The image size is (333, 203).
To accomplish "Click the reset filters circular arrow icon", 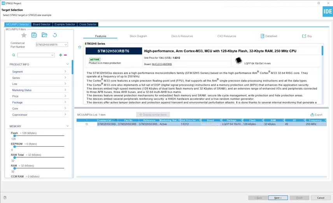I will pyautogui.click(x=54, y=35).
